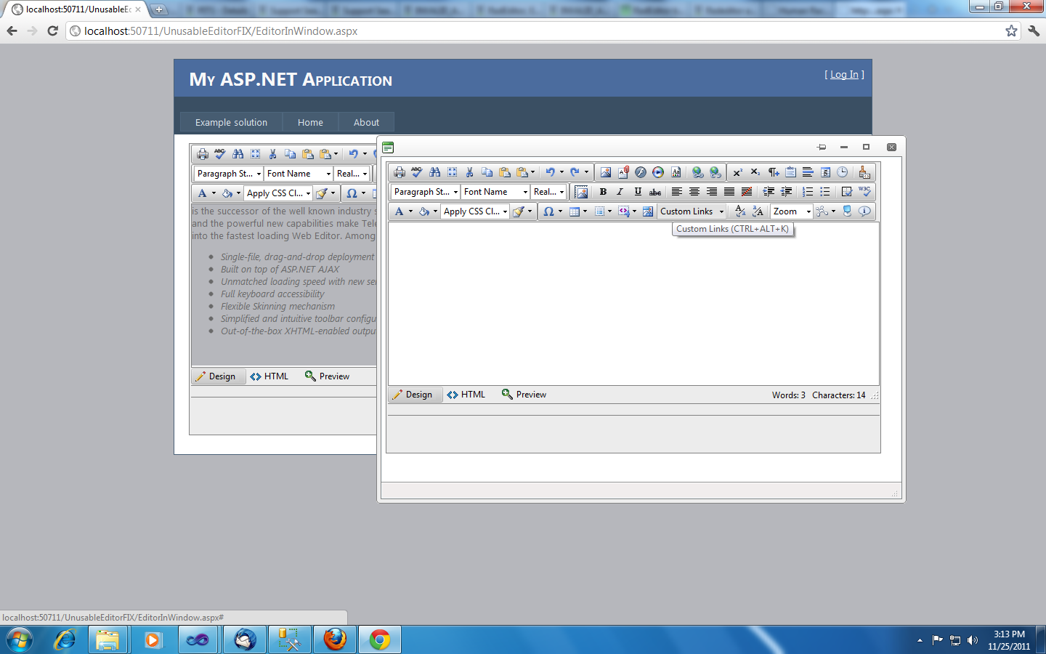Open Document Manager with paperclip icon
This screenshot has width=1046, height=654.
[x=623, y=172]
